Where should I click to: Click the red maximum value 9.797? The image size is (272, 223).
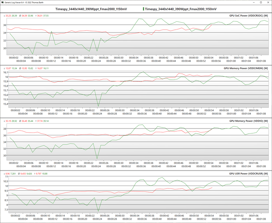(x=38, y=174)
